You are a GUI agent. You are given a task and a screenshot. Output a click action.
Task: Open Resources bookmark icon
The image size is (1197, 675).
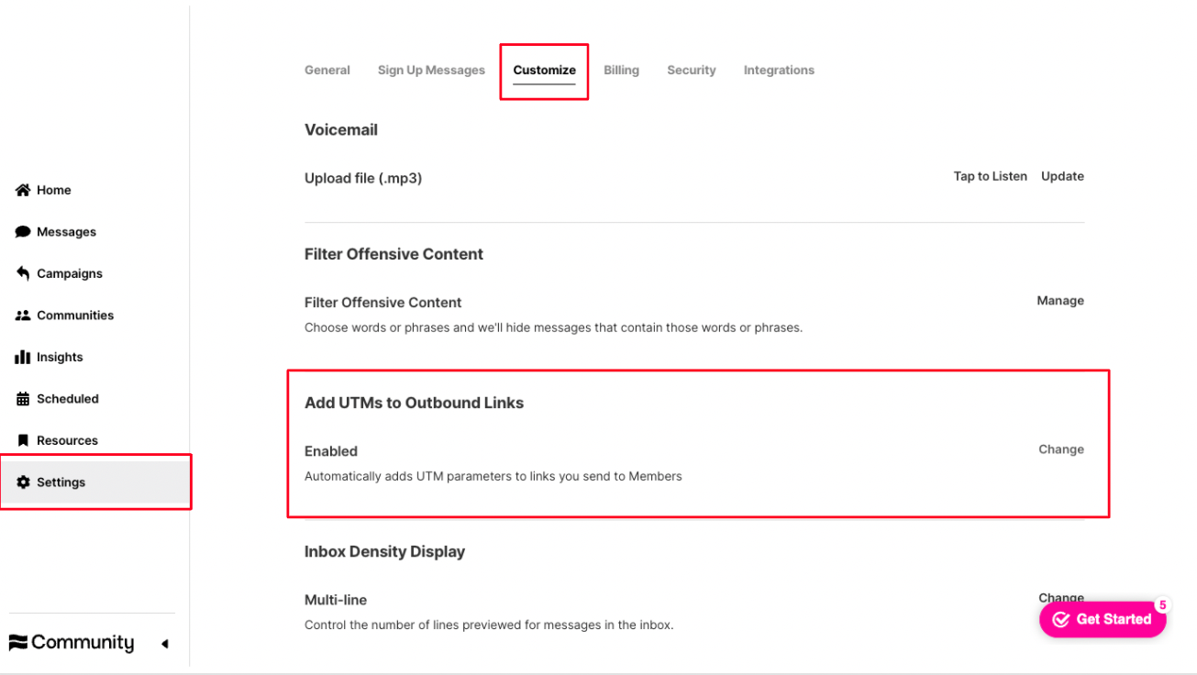[23, 440]
